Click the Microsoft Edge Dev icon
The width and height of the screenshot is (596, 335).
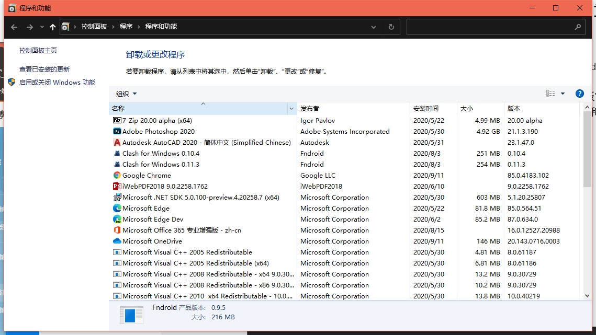click(x=117, y=220)
